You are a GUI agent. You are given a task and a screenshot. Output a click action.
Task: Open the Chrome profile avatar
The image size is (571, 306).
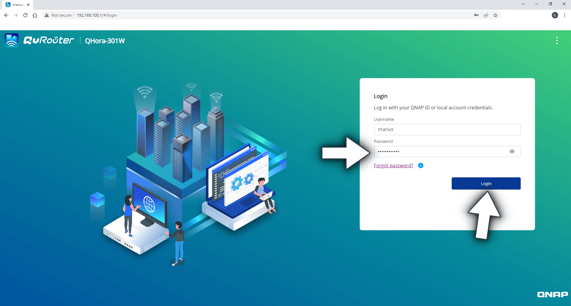[555, 15]
